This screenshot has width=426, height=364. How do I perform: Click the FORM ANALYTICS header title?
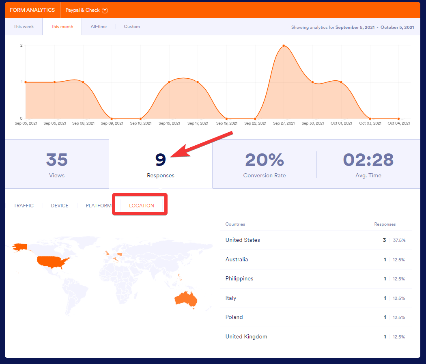pyautogui.click(x=32, y=10)
